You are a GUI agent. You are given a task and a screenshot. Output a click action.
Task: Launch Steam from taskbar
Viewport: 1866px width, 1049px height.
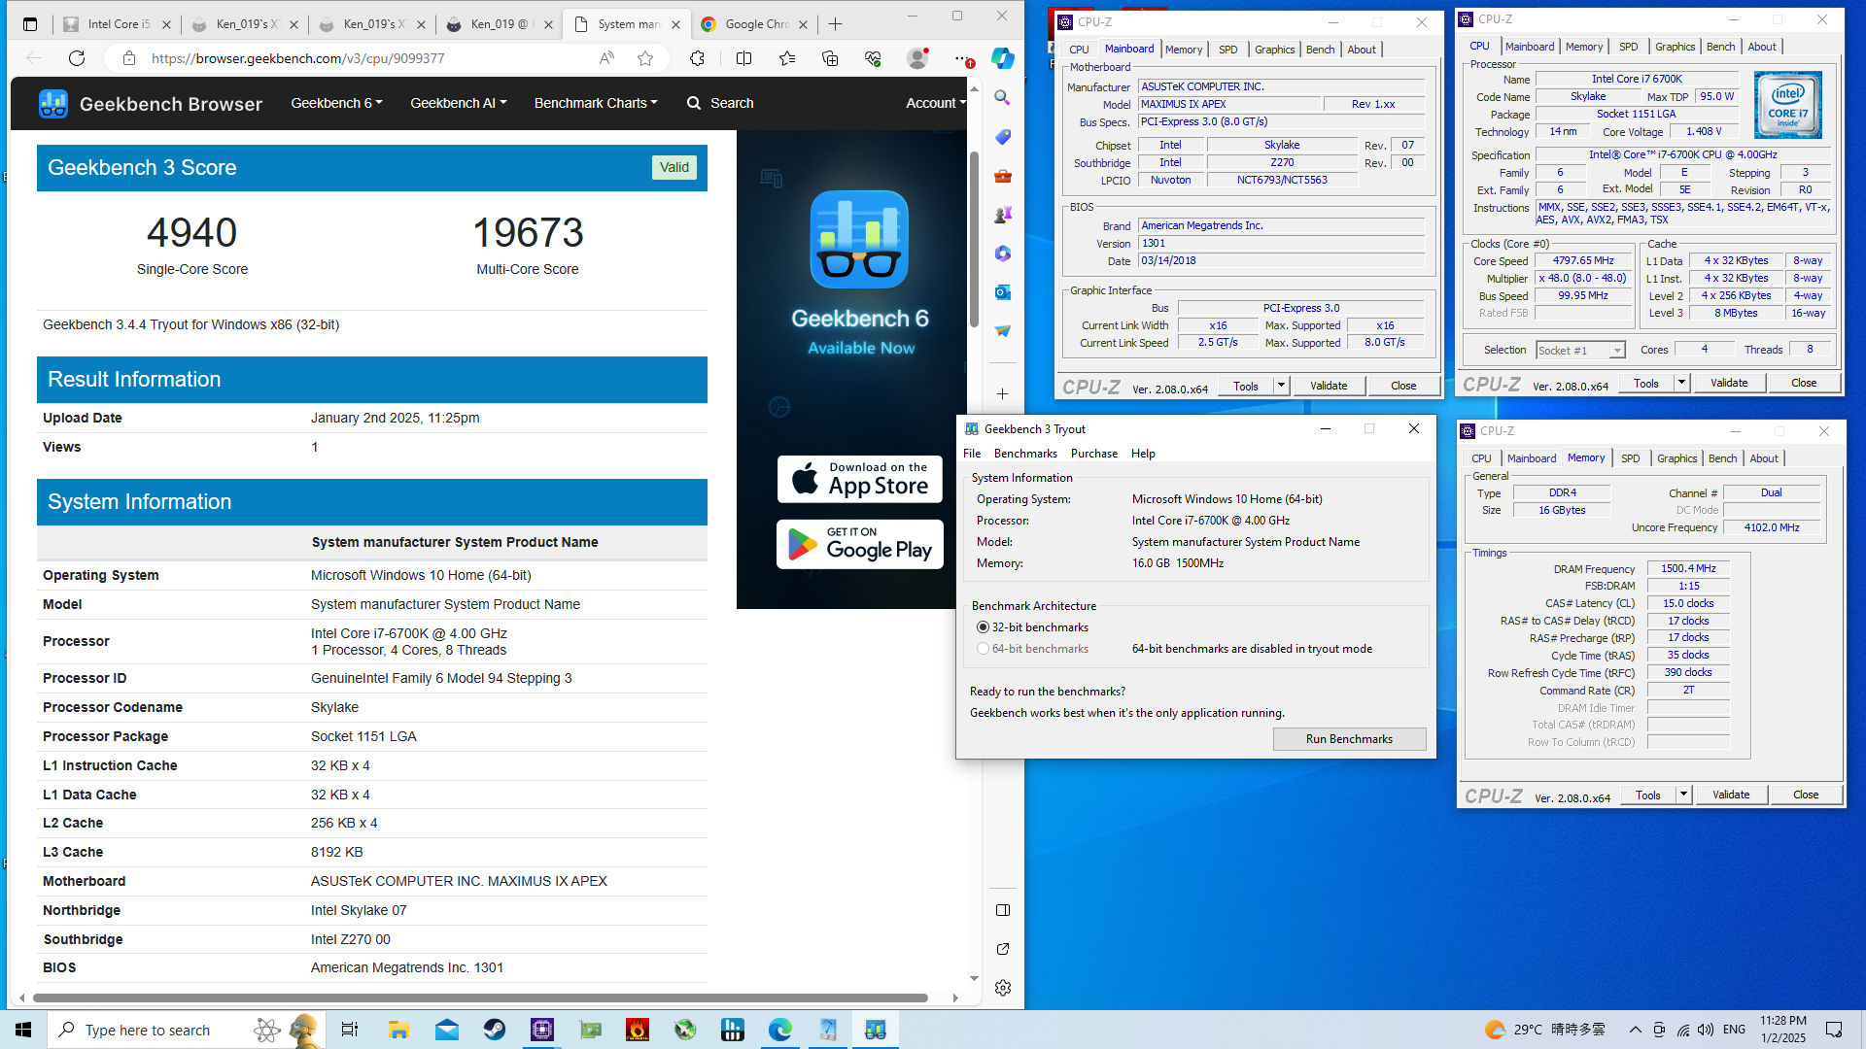tap(495, 1030)
